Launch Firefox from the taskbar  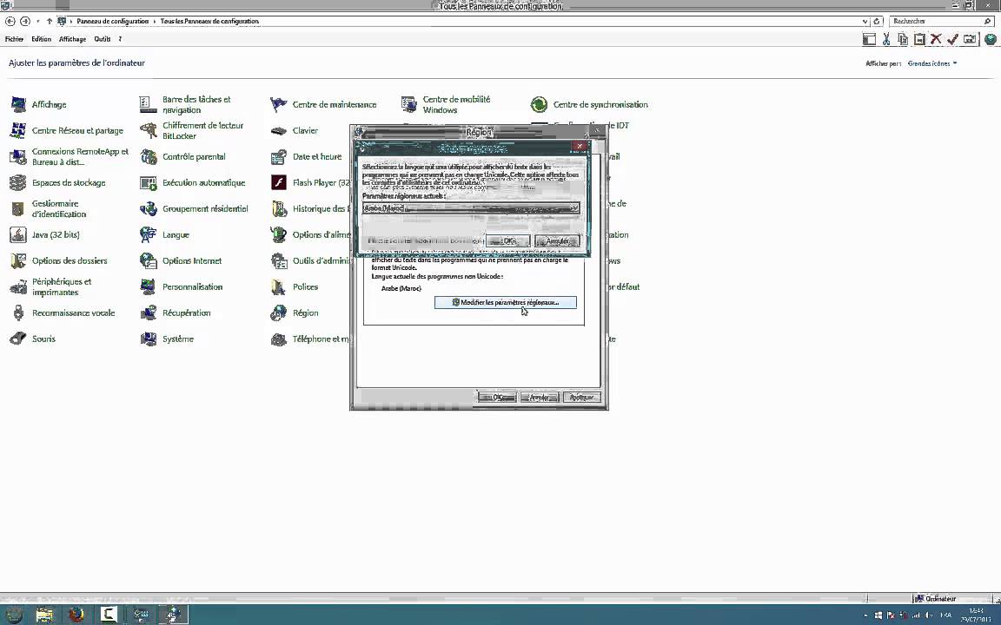(x=76, y=615)
